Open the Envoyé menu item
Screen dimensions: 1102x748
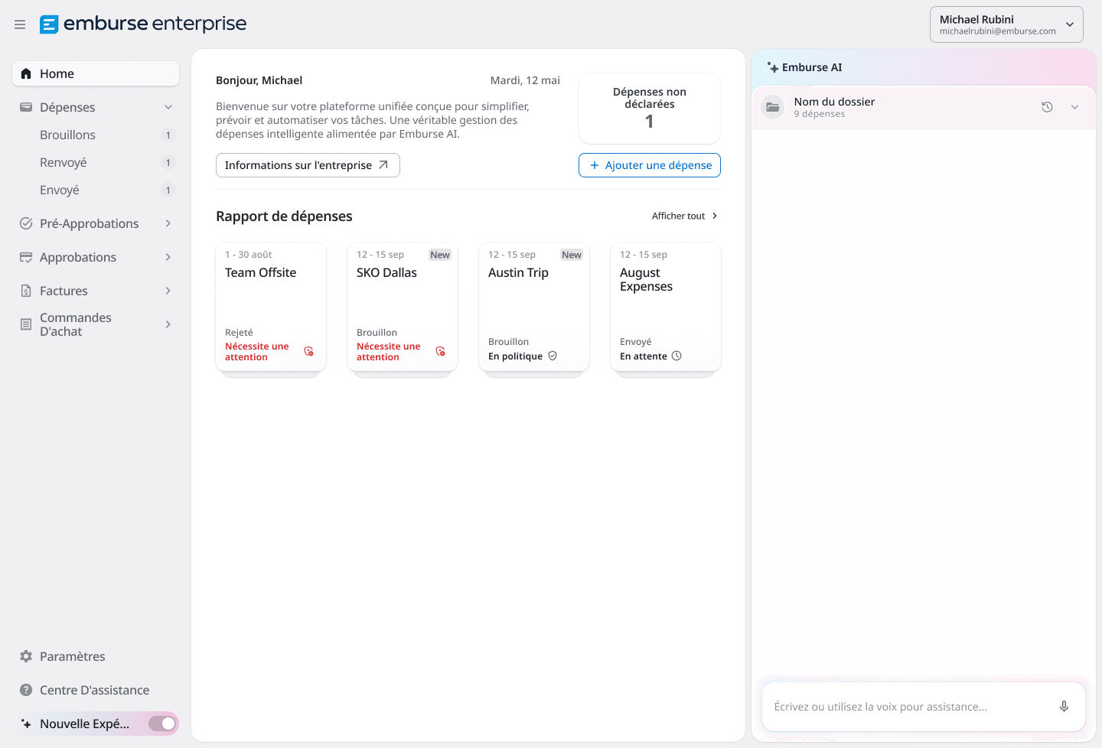pyautogui.click(x=96, y=190)
